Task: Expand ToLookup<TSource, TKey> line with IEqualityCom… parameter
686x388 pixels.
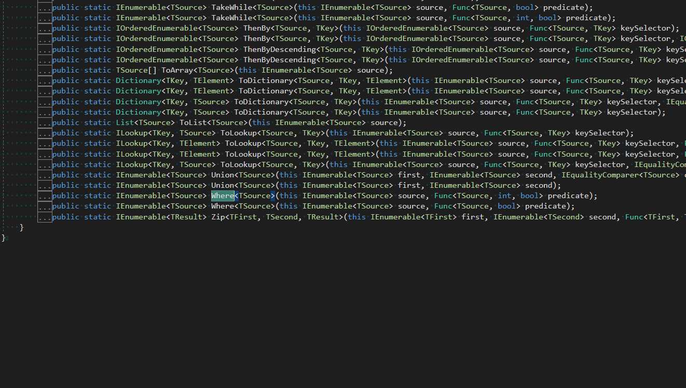Action: [45, 165]
